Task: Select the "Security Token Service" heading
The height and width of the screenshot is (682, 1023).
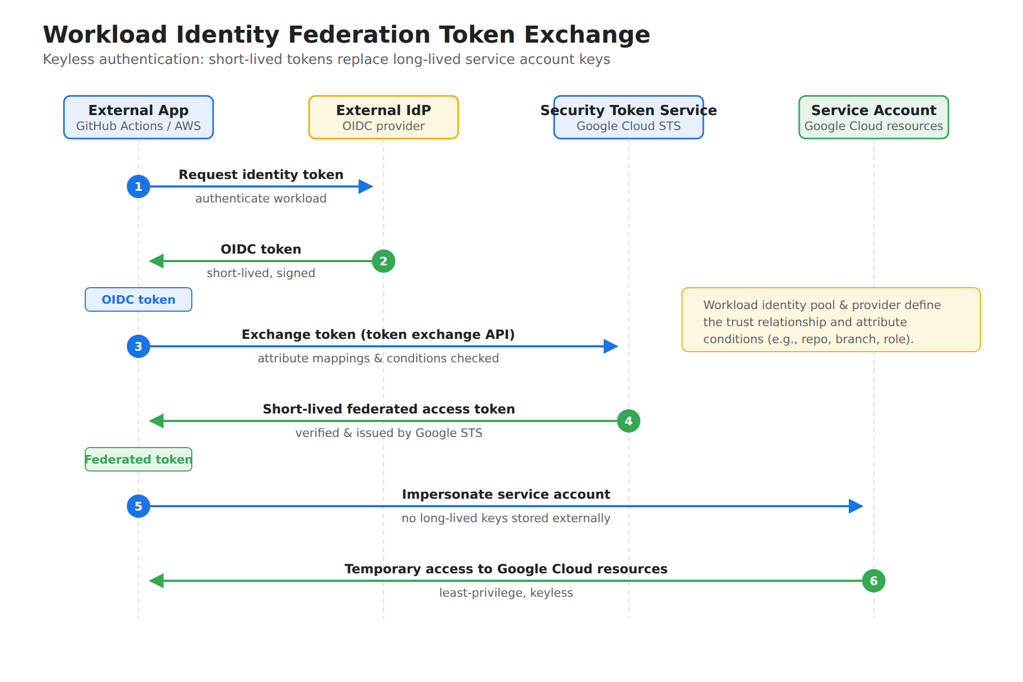Action: click(x=629, y=110)
